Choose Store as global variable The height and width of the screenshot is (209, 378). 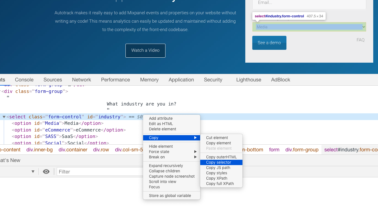click(x=172, y=196)
